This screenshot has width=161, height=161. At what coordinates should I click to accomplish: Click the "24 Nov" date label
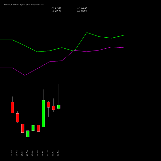[x=17, y=153]
